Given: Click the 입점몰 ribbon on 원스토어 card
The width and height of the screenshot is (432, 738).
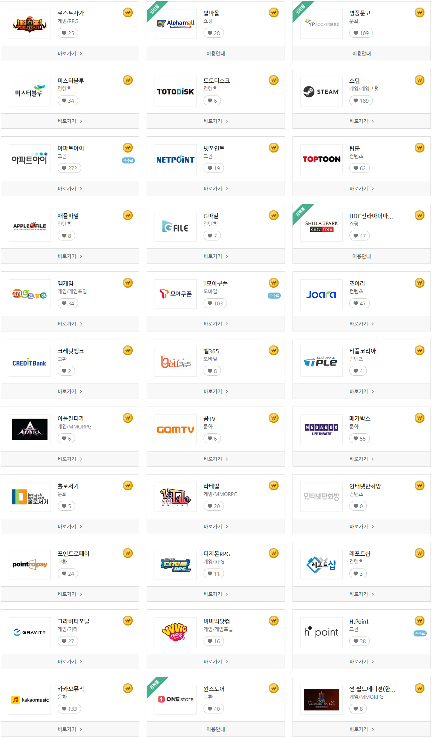Looking at the screenshot, I should coord(154,684).
